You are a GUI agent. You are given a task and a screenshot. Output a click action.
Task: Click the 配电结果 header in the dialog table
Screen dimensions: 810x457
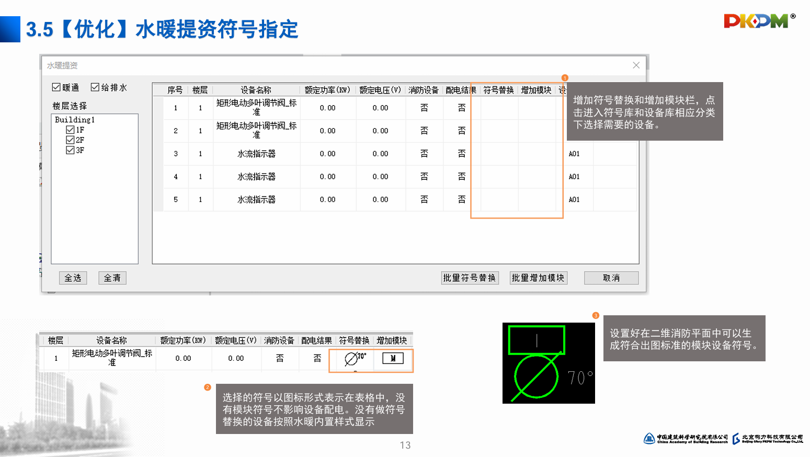pyautogui.click(x=461, y=90)
